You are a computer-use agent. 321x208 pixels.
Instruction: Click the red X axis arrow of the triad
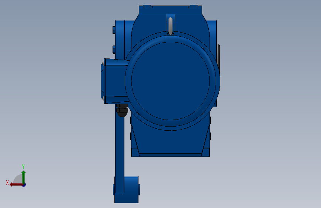click(x=16, y=185)
